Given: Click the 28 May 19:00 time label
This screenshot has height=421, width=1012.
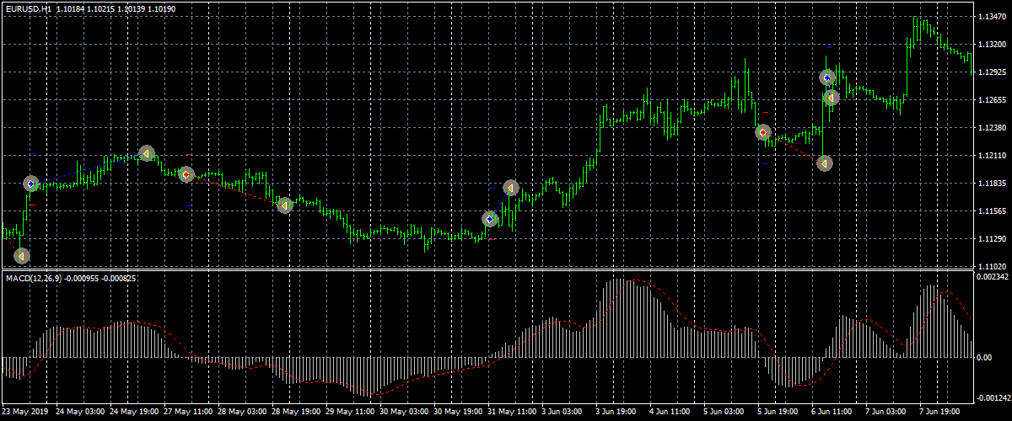Looking at the screenshot, I should pos(297,413).
